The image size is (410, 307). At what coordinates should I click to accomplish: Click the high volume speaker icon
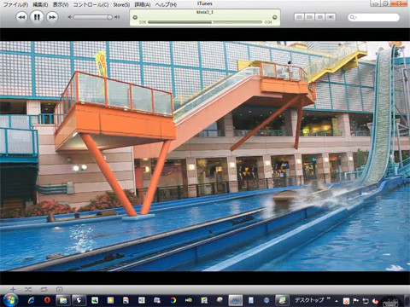(117, 17)
